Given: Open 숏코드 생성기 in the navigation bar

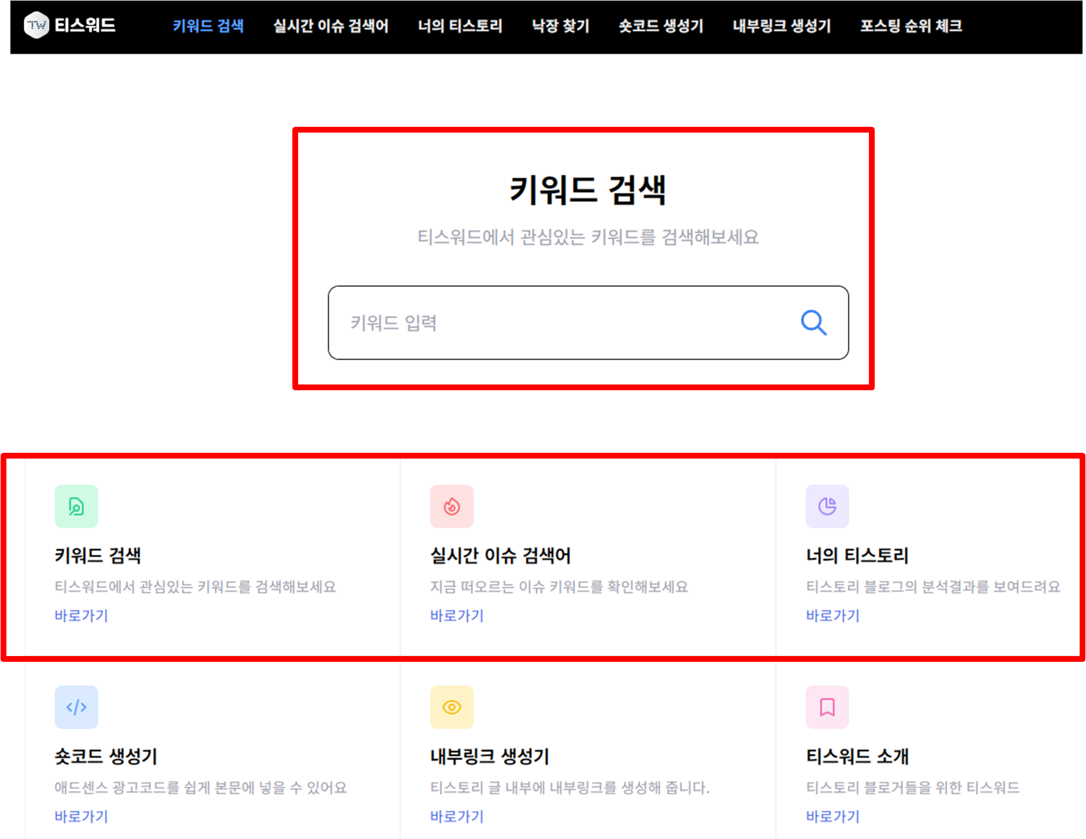Looking at the screenshot, I should (x=661, y=26).
